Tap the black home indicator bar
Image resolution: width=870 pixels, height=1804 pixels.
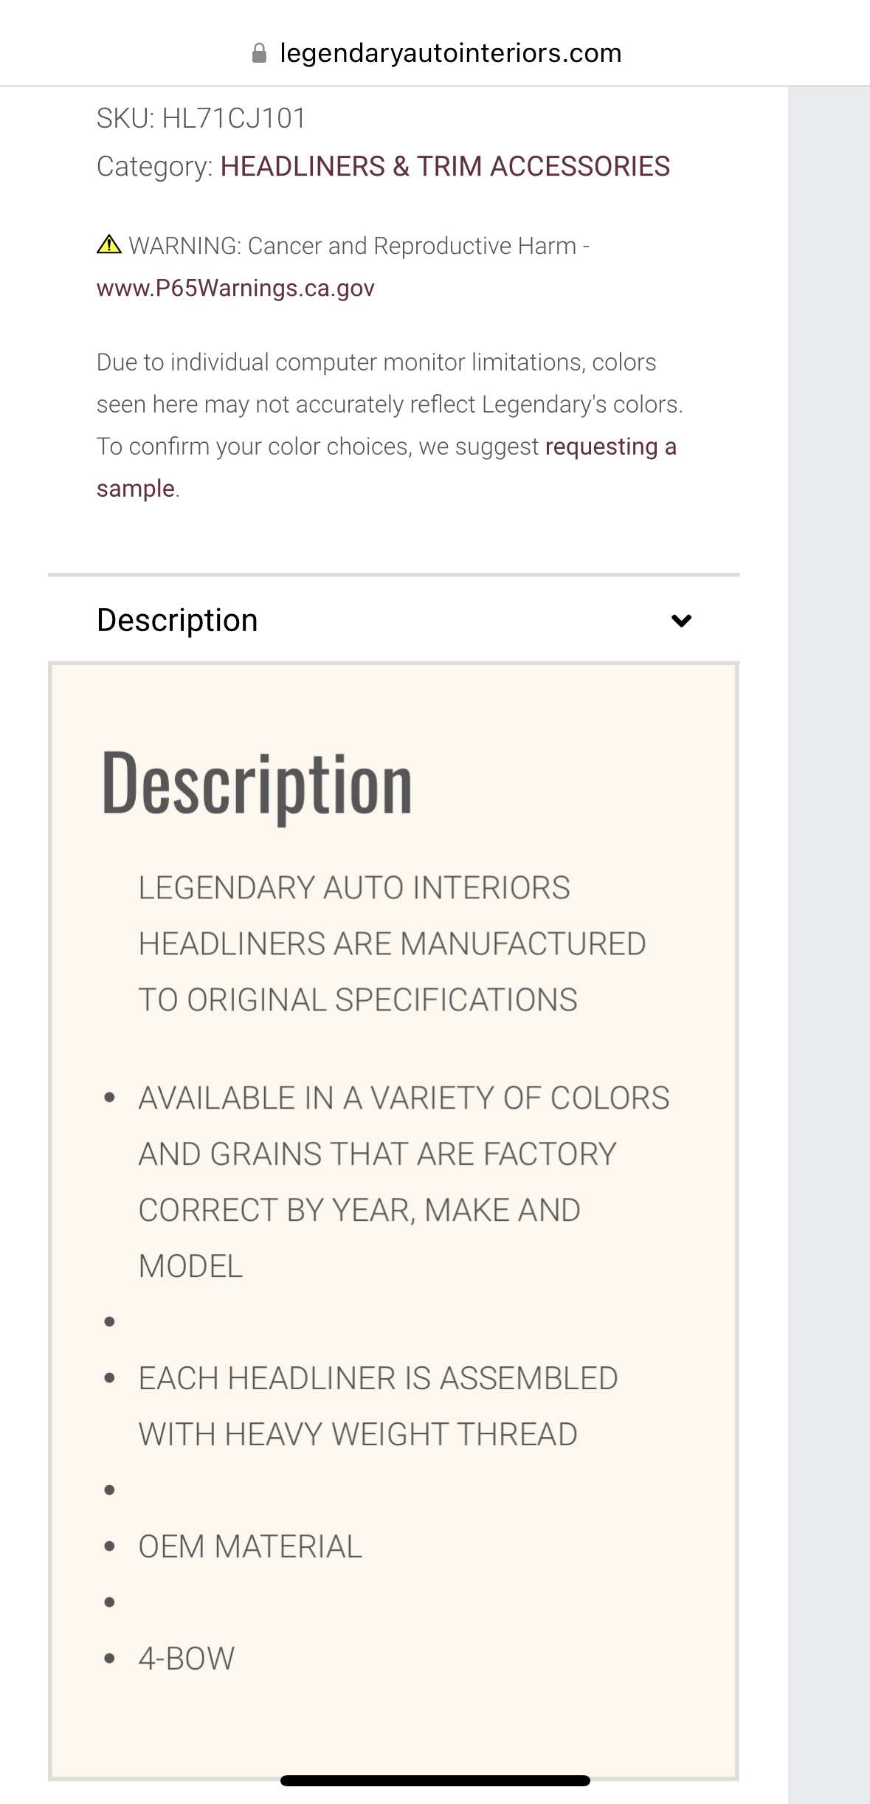(x=435, y=1780)
